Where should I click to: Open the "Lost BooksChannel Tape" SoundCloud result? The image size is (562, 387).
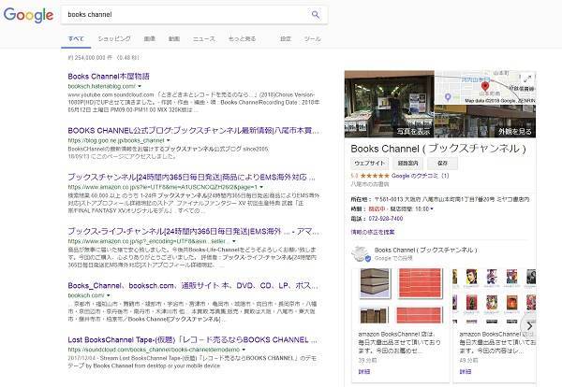pyautogui.click(x=192, y=339)
